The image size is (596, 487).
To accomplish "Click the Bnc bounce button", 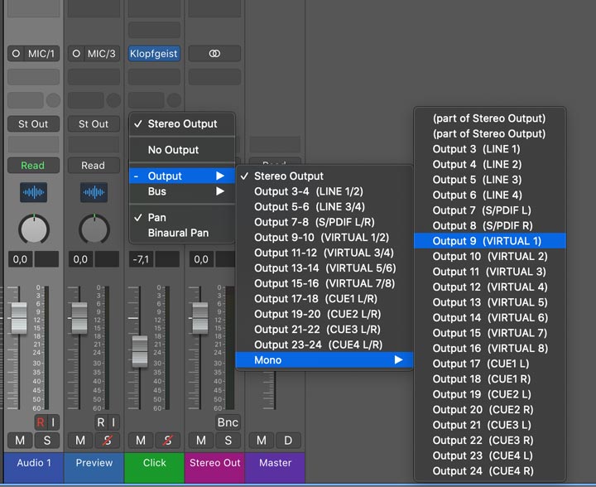I will coord(228,422).
